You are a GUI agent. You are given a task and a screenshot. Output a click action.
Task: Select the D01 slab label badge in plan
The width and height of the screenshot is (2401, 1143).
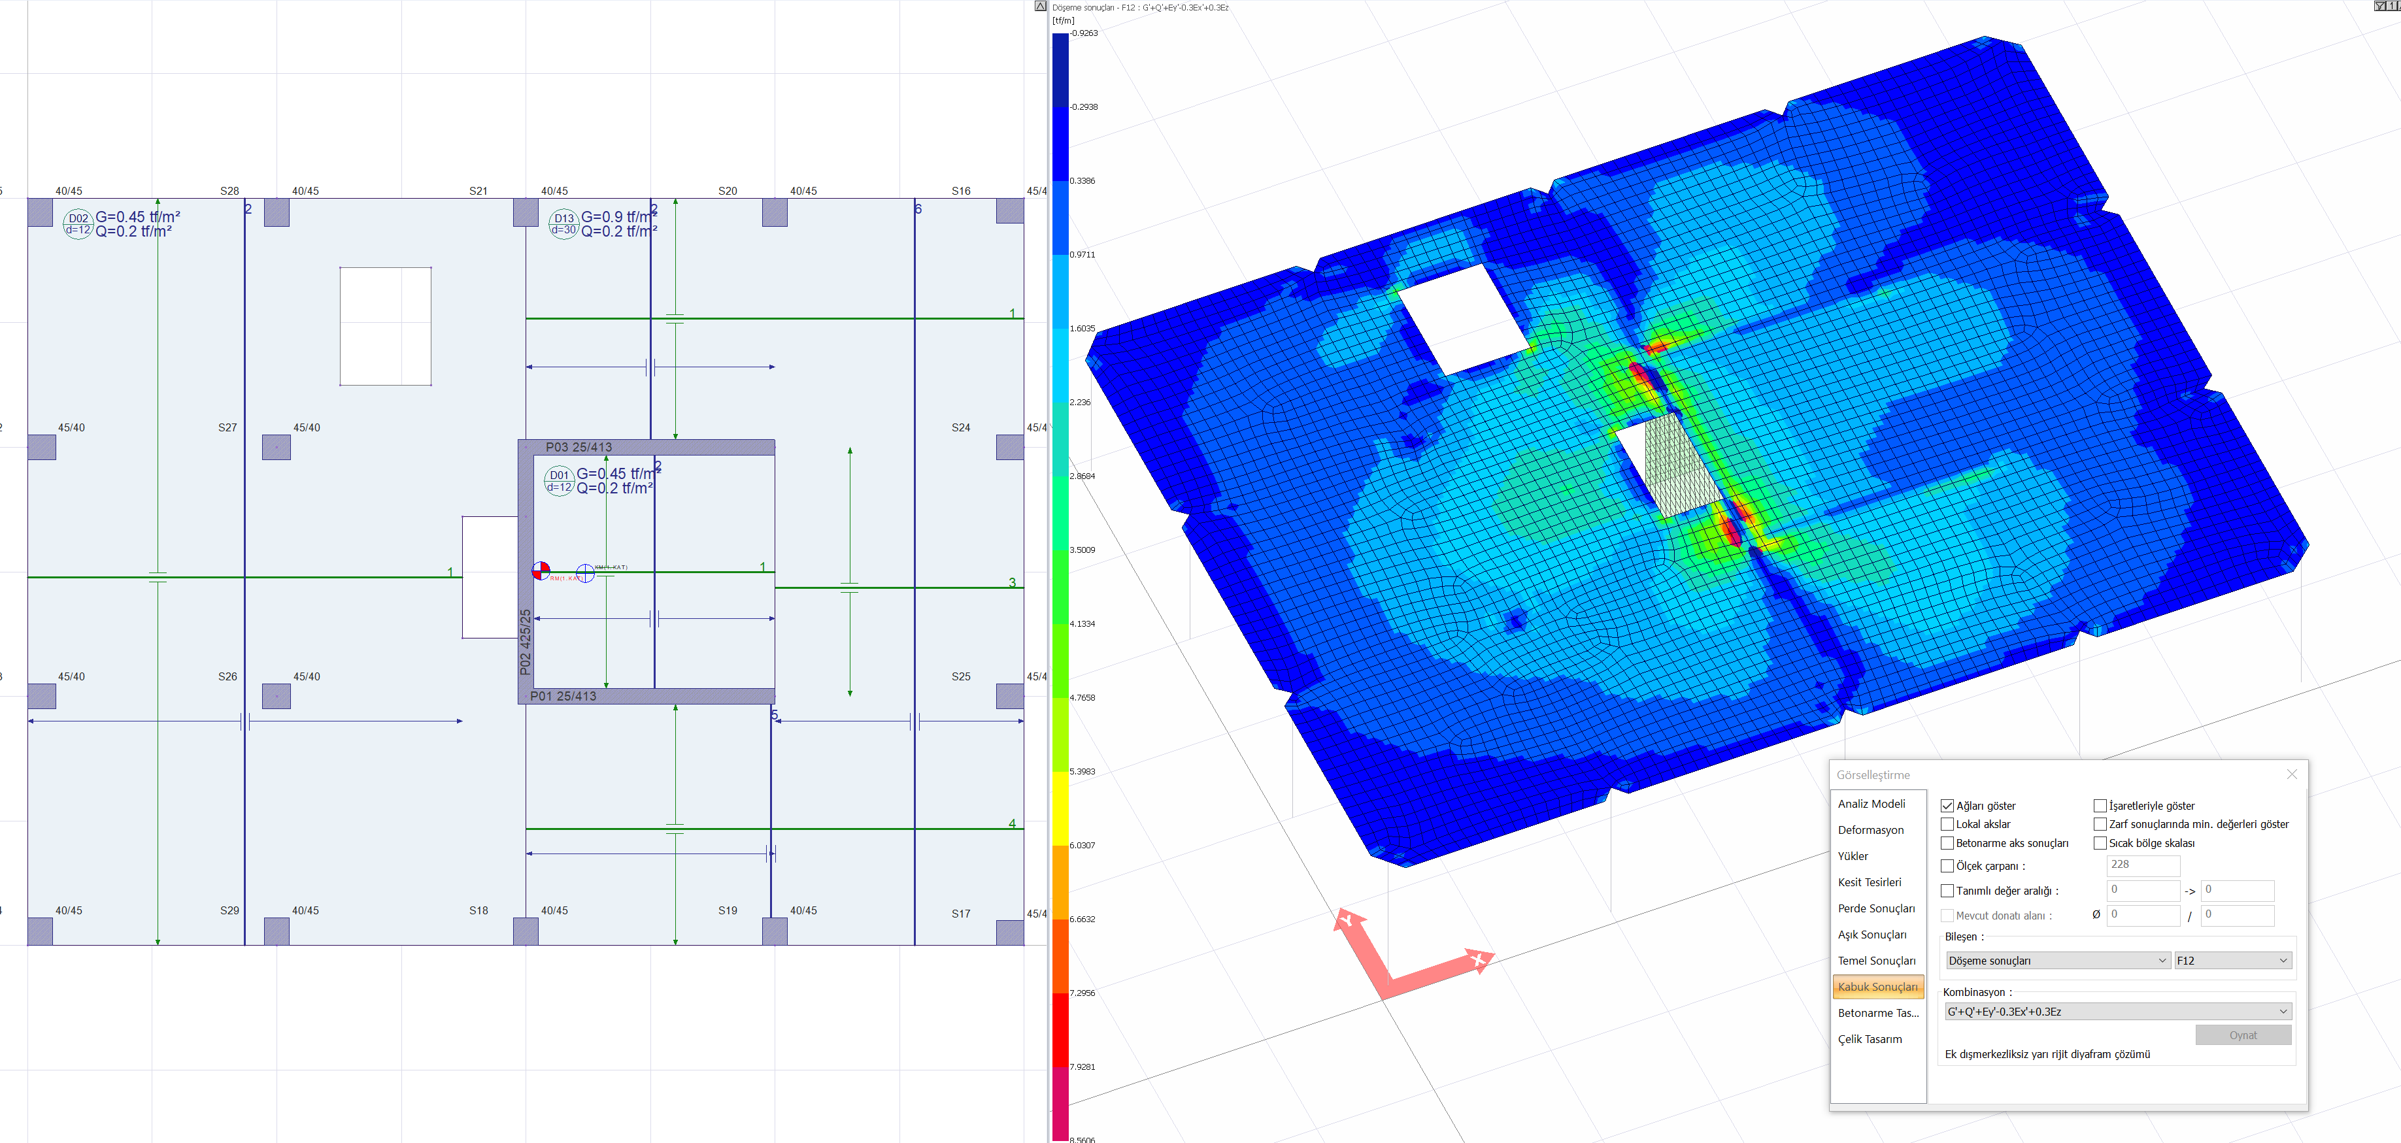[560, 482]
